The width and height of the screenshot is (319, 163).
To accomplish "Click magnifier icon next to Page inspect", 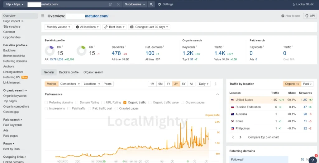I will tap(22, 21).
